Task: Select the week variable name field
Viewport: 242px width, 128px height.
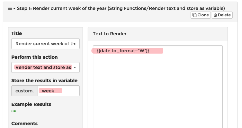Action: 58,91
